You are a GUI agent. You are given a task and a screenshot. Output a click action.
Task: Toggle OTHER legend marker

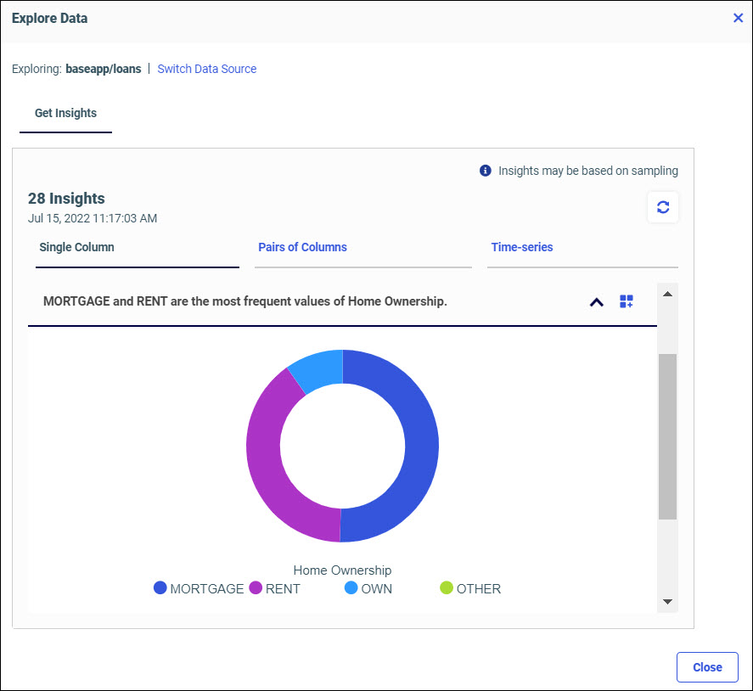tap(447, 588)
